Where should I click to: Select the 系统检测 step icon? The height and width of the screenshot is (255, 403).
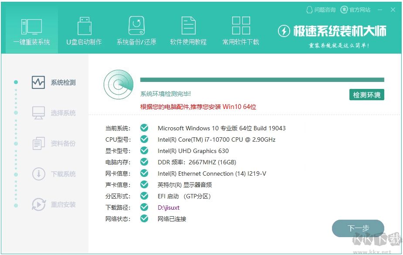38,82
